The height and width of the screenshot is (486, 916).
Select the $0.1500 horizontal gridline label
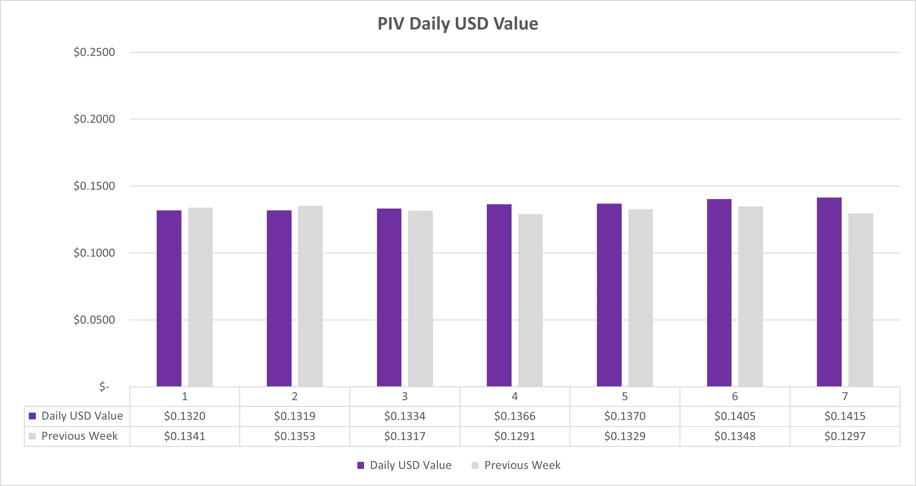click(x=94, y=186)
